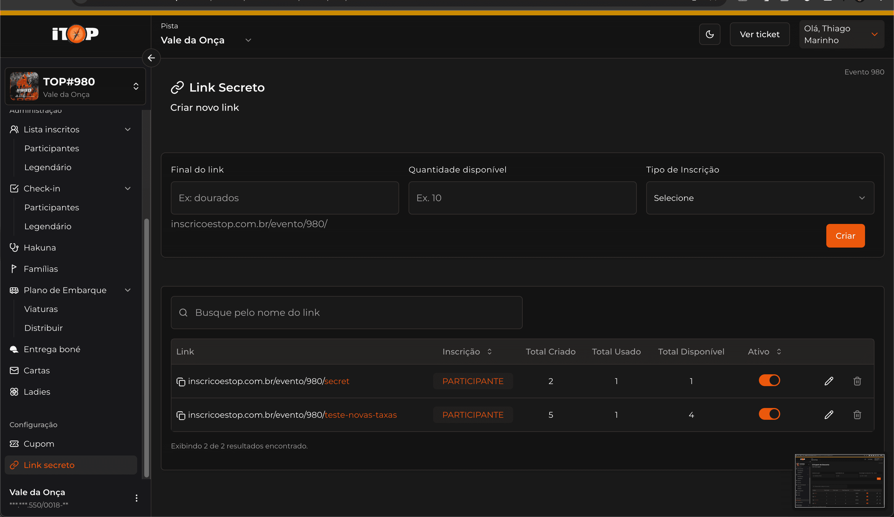Copy the teste-novas-taxas link with the copy icon
Viewport: 894px width, 517px height.
[181, 415]
